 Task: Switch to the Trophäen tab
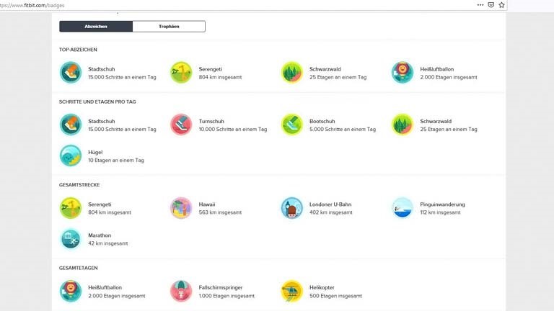169,27
